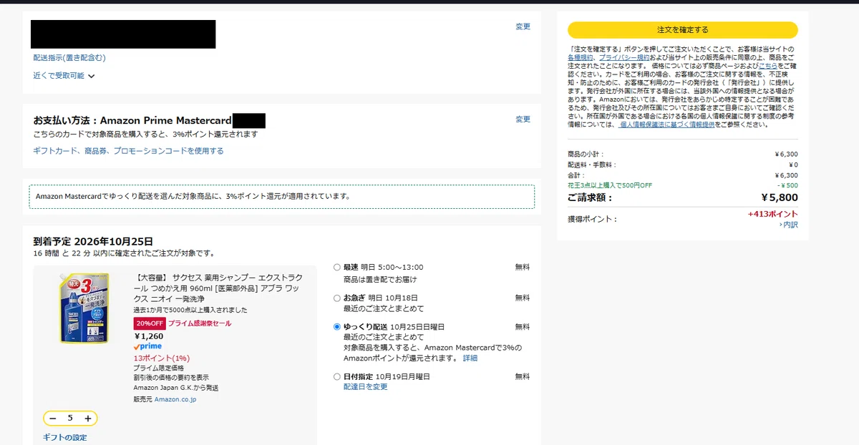Viewport: 859px width, 445px height.
Task: Click the Amazon Mastercard 3%ポイント還元 notice
Action: click(282, 196)
